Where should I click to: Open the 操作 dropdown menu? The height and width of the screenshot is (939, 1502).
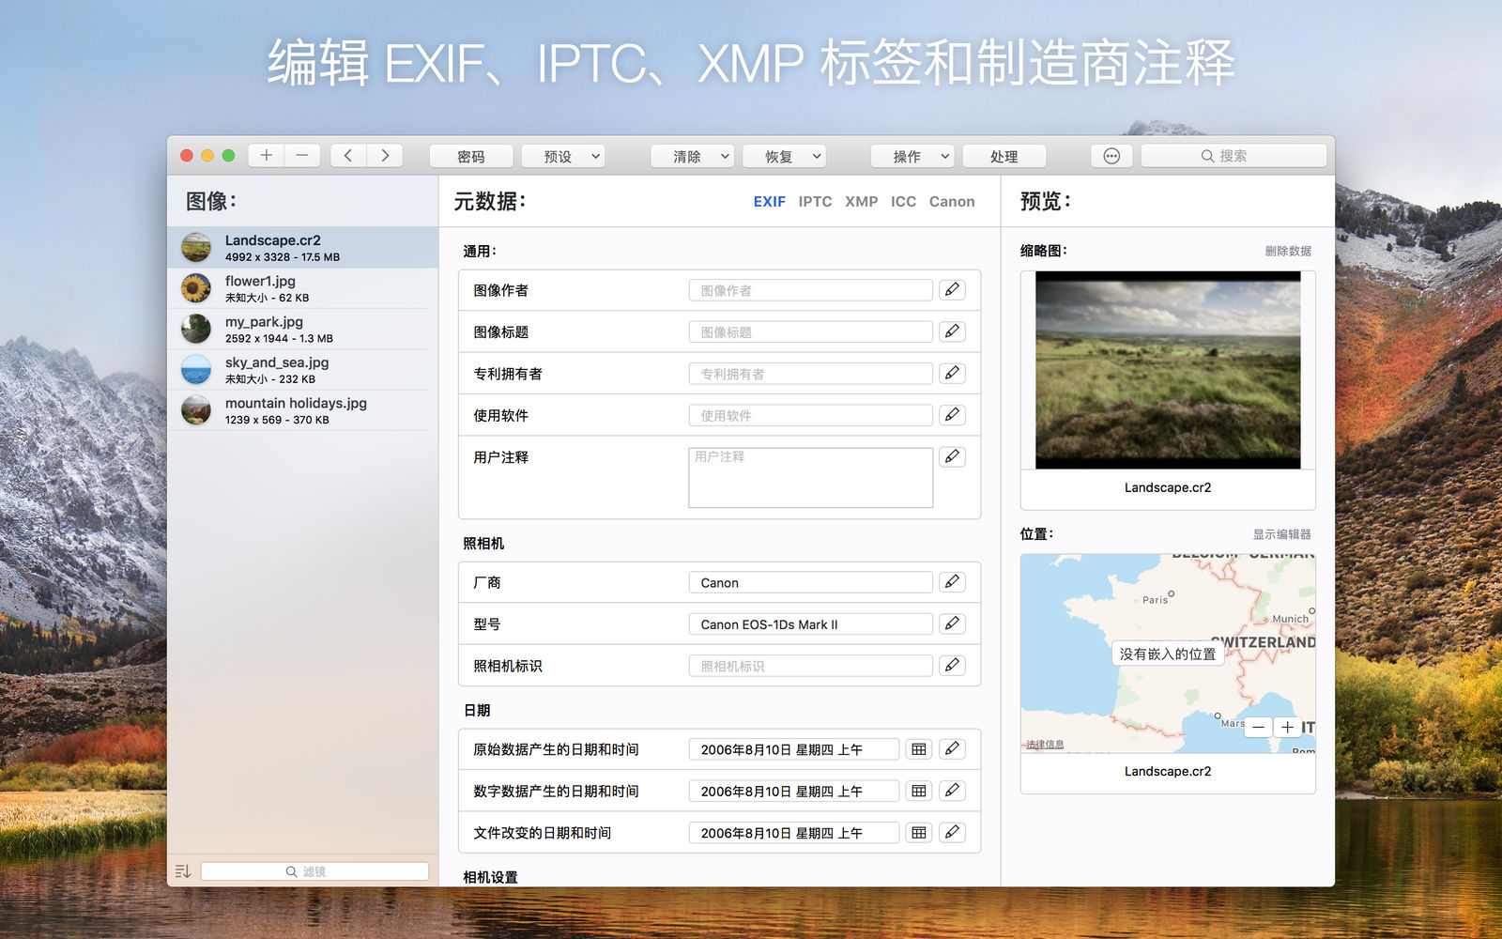click(912, 157)
